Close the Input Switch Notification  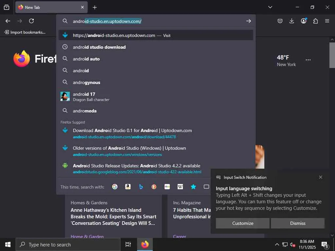click(x=321, y=177)
